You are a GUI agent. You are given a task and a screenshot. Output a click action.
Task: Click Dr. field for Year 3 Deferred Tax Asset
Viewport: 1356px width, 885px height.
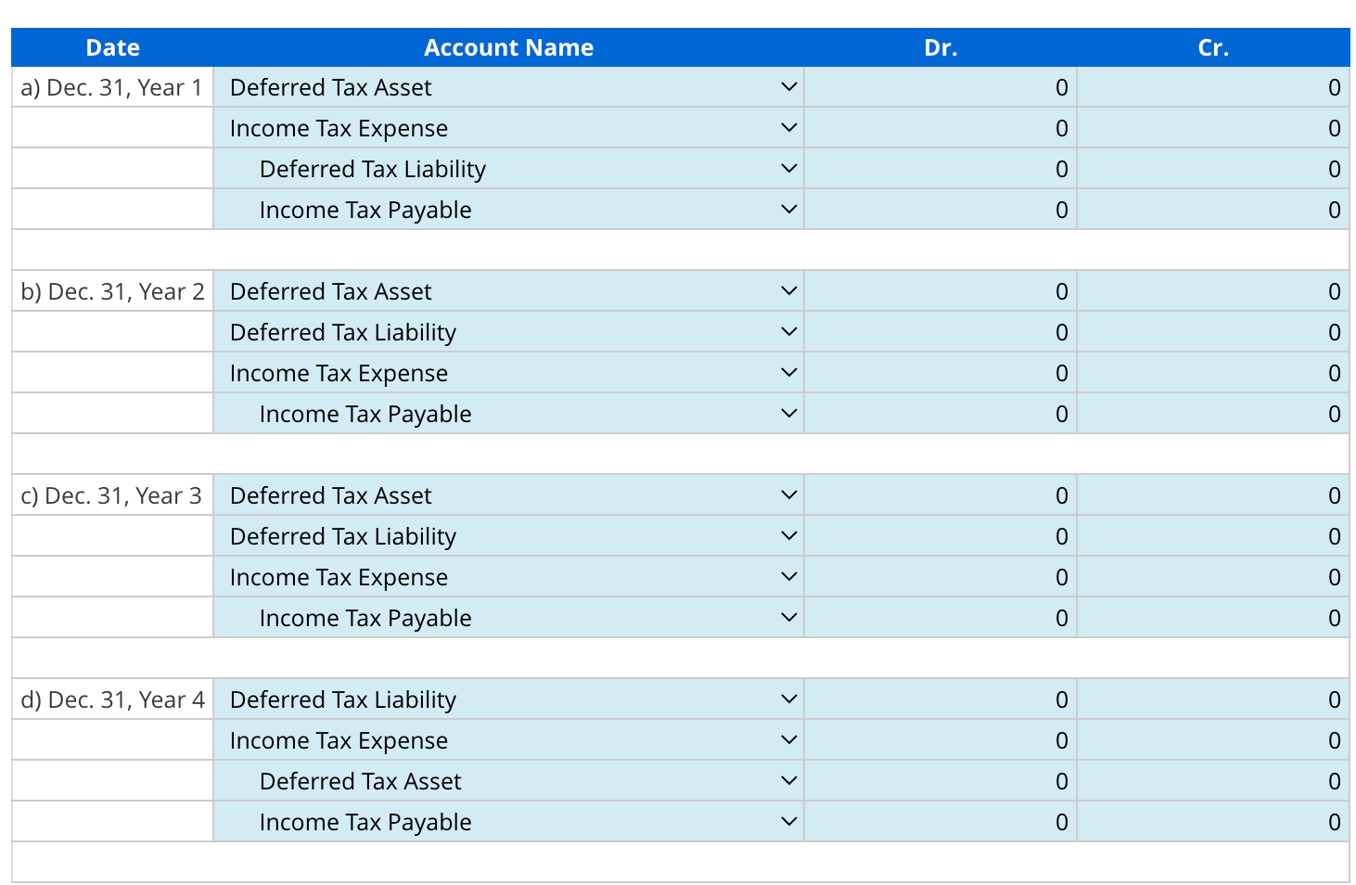(x=940, y=495)
